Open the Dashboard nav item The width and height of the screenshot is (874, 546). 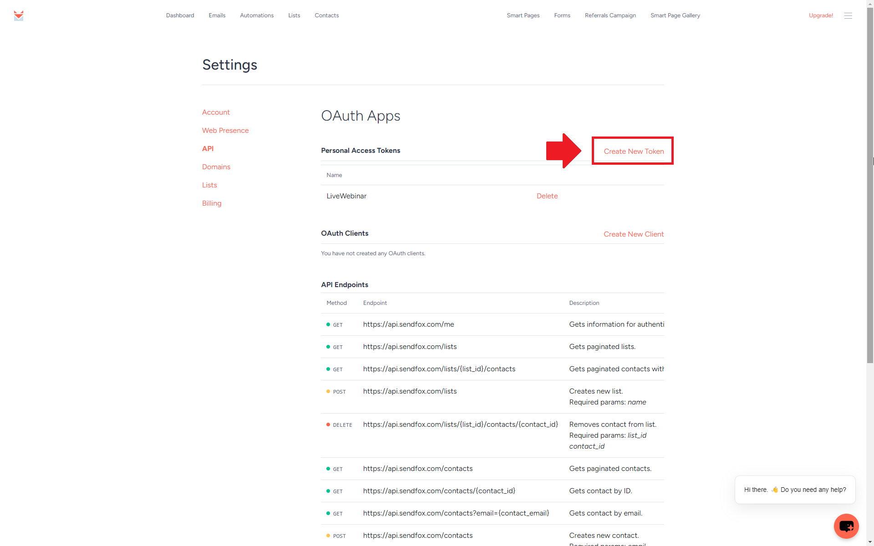point(180,15)
